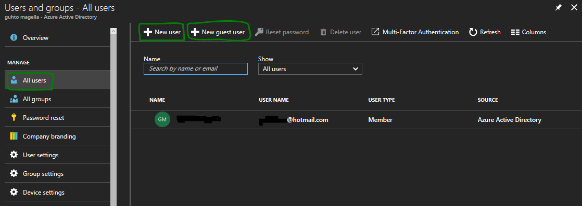Sort by the SOURCE column header
Image resolution: width=582 pixels, height=206 pixels.
tap(488, 100)
